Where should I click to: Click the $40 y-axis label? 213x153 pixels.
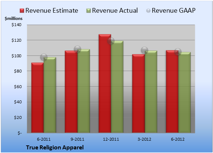[18, 102]
